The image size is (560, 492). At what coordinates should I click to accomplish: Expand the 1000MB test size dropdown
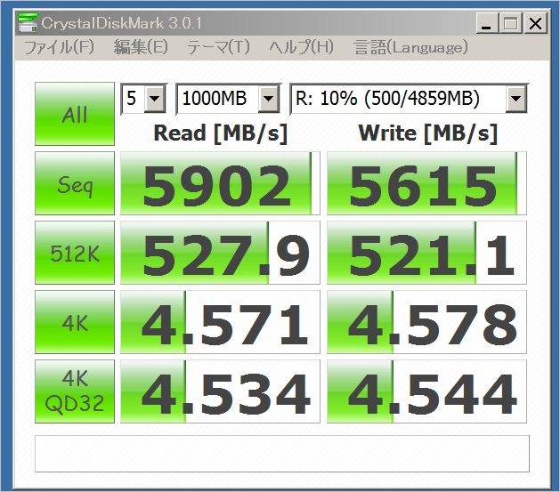[269, 99]
